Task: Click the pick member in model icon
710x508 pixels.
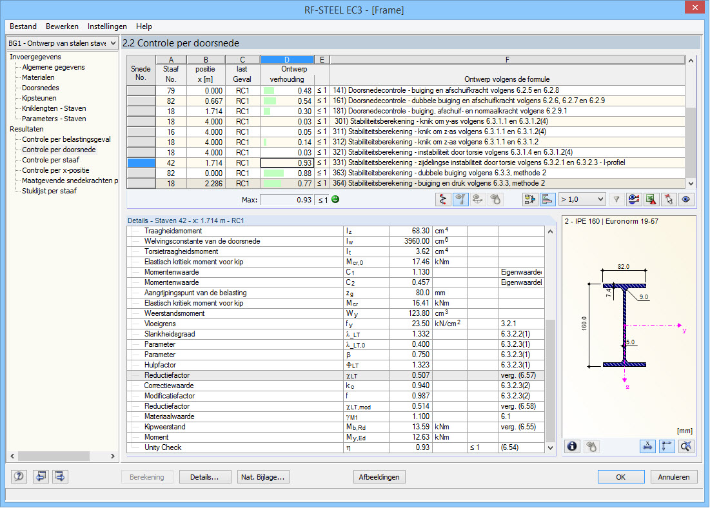Action: [x=669, y=200]
